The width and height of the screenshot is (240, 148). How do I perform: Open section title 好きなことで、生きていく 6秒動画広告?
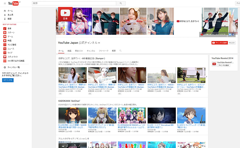coord(82,58)
